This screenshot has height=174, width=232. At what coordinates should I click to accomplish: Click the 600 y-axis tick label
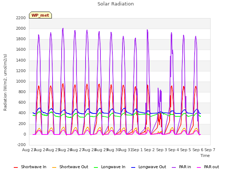click(22, 102)
